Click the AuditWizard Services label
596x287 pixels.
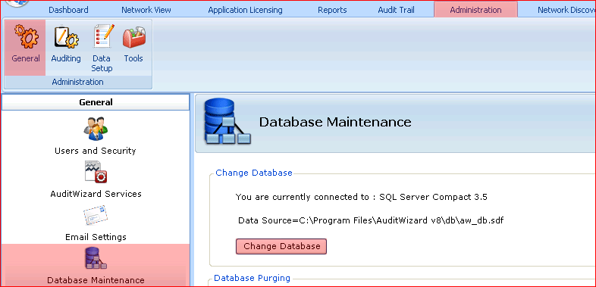click(96, 194)
